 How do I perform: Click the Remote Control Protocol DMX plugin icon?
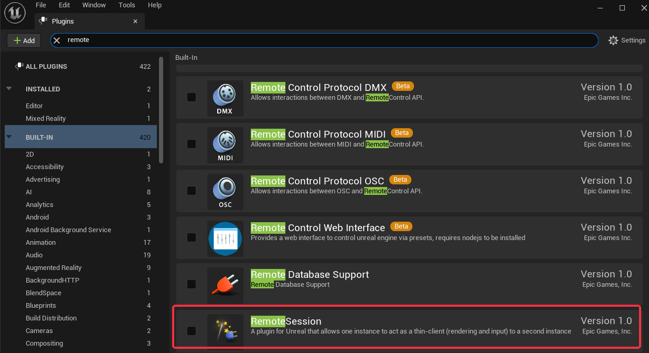[225, 98]
